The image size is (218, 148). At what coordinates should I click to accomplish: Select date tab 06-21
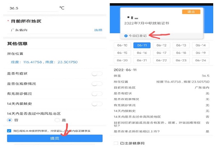click(142, 60)
